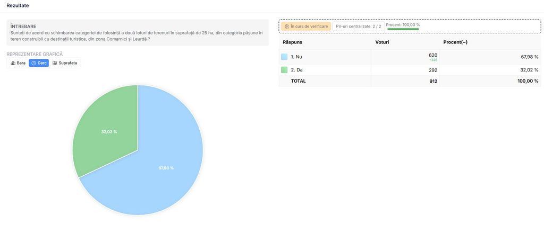Select the '2. Da' answer row
Viewport: 544px width, 233px height.
coord(410,70)
